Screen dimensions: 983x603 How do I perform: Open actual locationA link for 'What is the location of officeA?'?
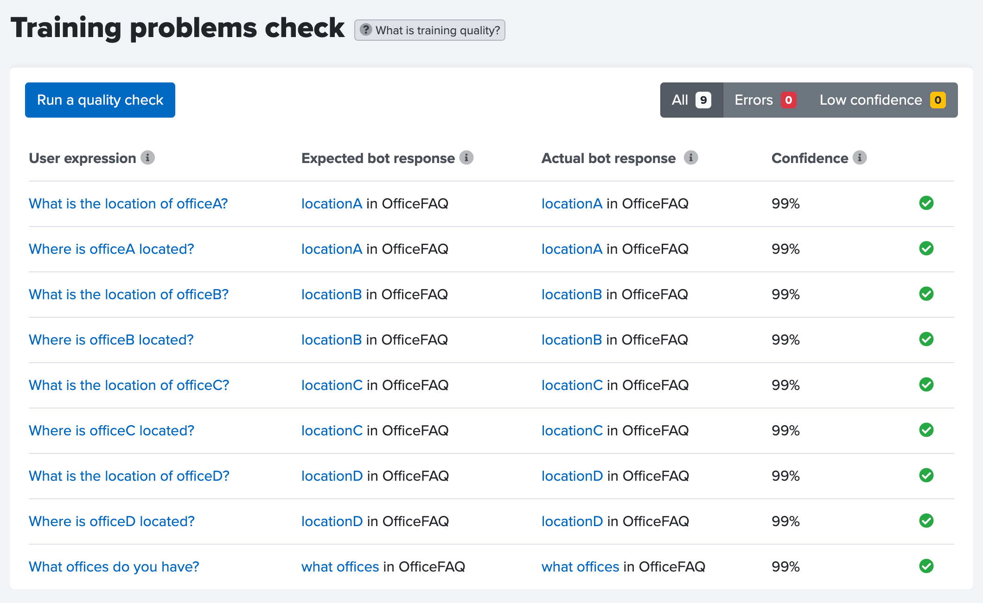[x=572, y=204]
